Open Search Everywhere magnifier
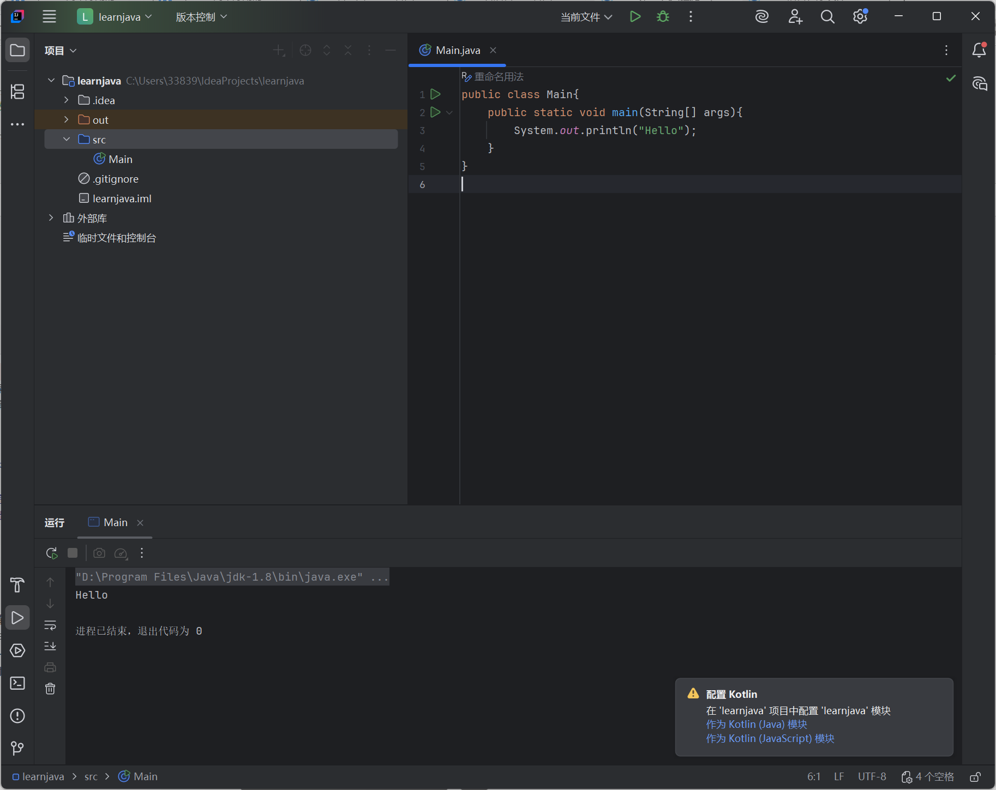The height and width of the screenshot is (790, 996). (827, 17)
